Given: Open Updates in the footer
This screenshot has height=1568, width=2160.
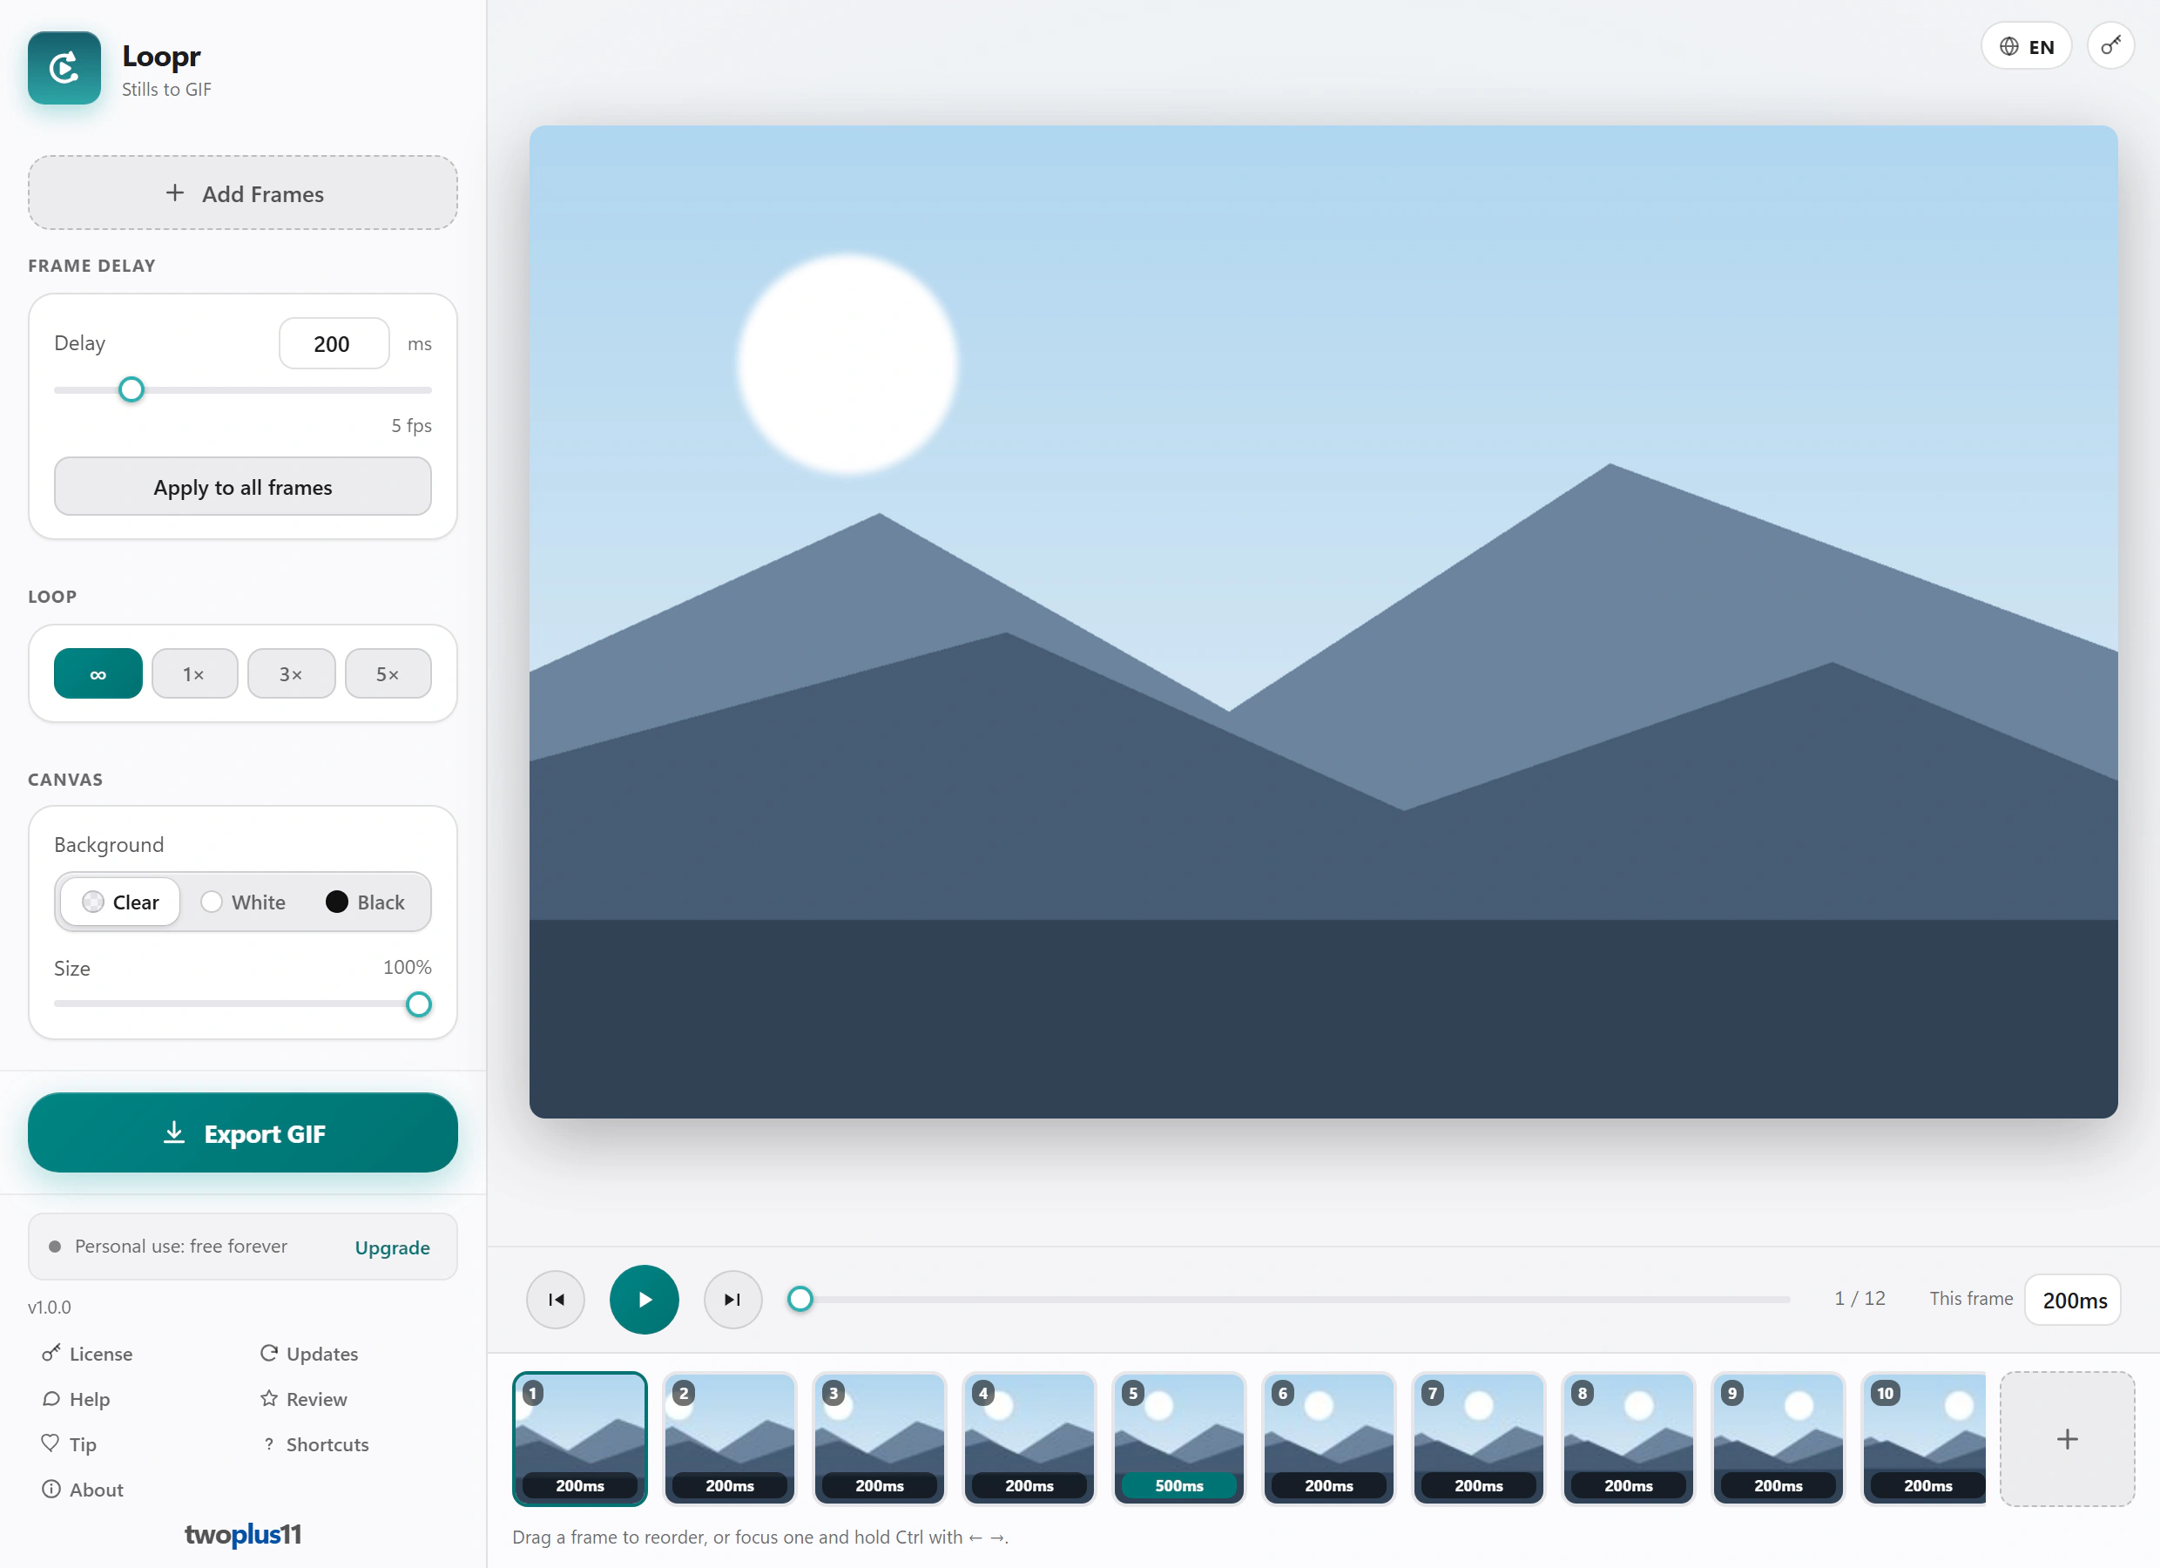Looking at the screenshot, I should pyautogui.click(x=308, y=1354).
